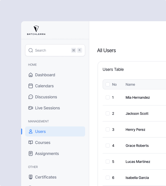Click the Certificates badge icon
The image size is (166, 186).
(x=31, y=177)
